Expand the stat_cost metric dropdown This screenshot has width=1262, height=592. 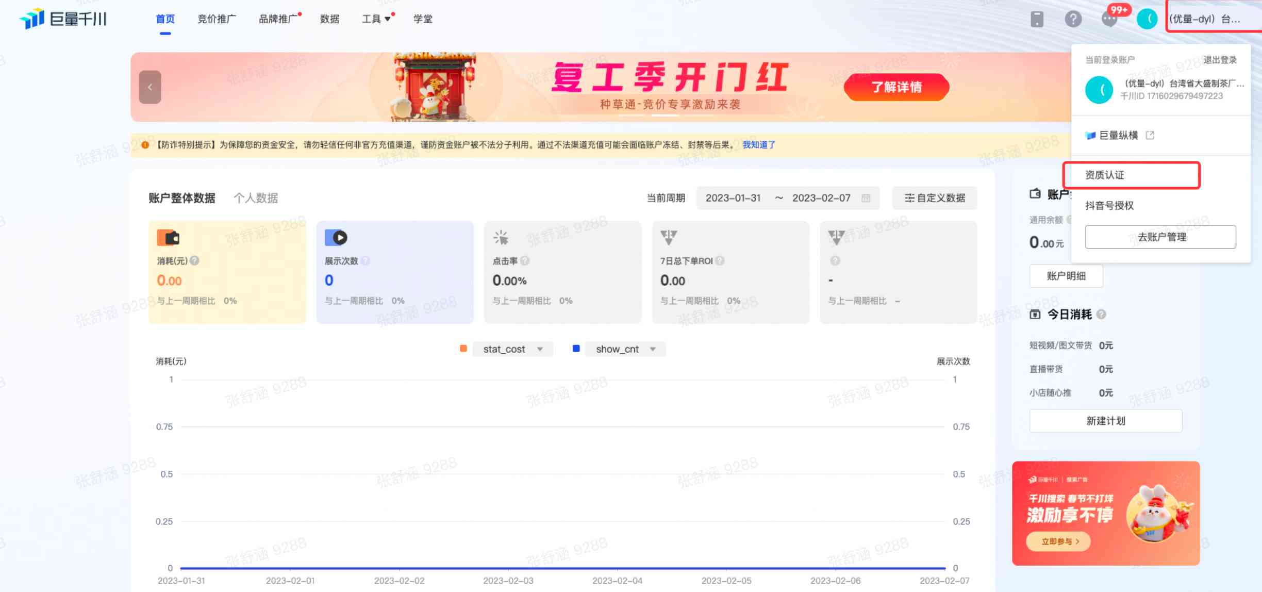[x=513, y=349]
